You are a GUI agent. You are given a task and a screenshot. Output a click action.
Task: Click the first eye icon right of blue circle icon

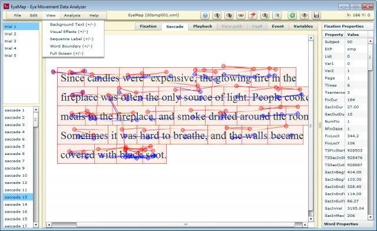coord(217,15)
